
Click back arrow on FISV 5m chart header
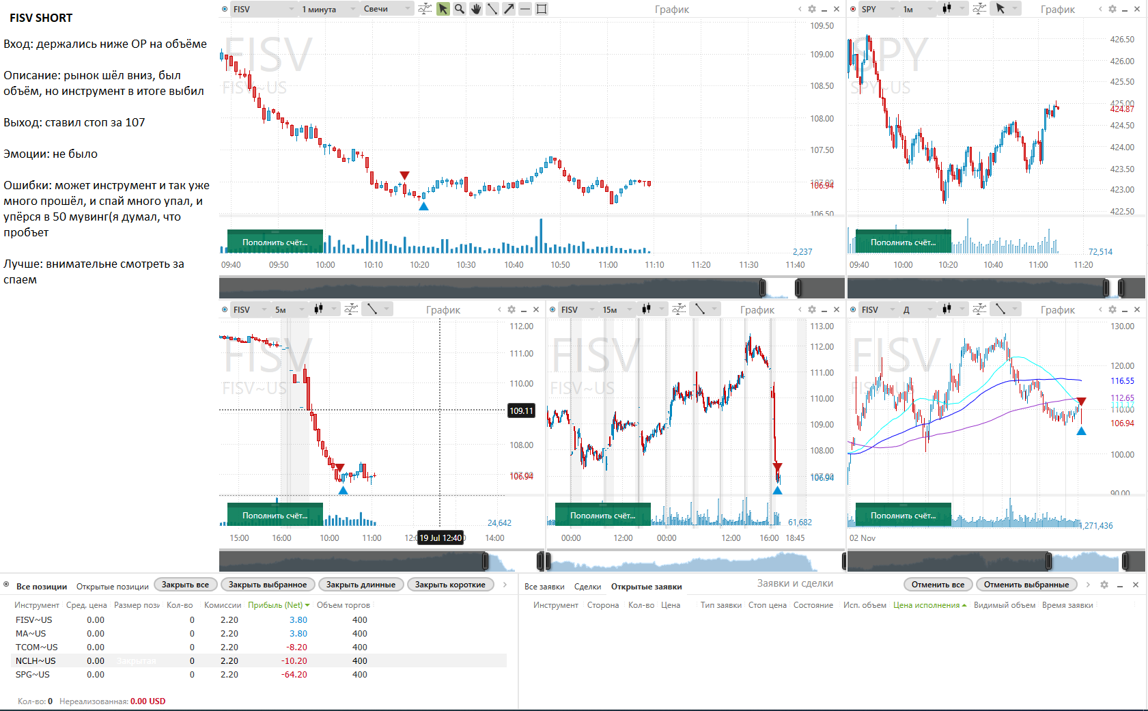pos(499,309)
